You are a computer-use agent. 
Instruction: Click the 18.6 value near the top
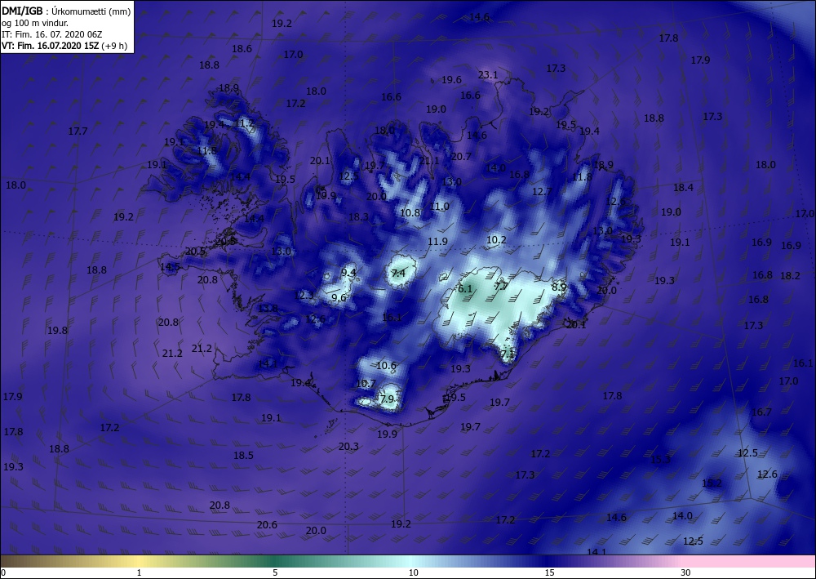(242, 49)
